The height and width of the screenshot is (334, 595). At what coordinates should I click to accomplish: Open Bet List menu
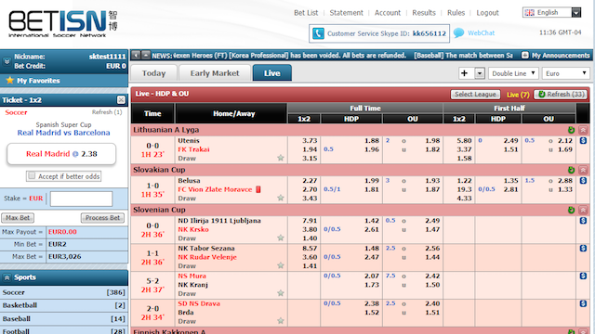tap(306, 13)
